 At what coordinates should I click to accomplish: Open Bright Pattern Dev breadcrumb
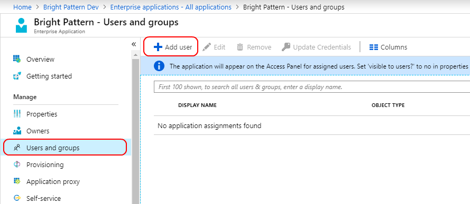click(x=71, y=7)
